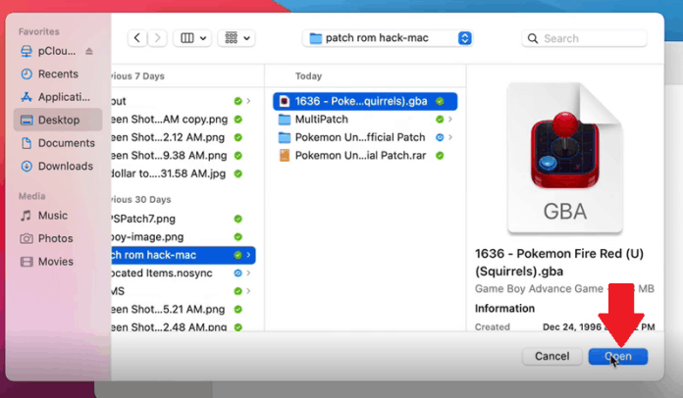Click the location popup stepper arrows
Screen dimensions: 683x398
pyautogui.click(x=465, y=38)
